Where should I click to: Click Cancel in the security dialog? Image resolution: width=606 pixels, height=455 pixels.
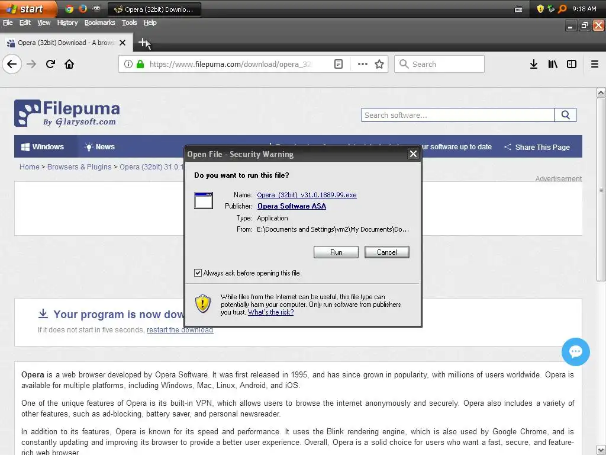(386, 252)
